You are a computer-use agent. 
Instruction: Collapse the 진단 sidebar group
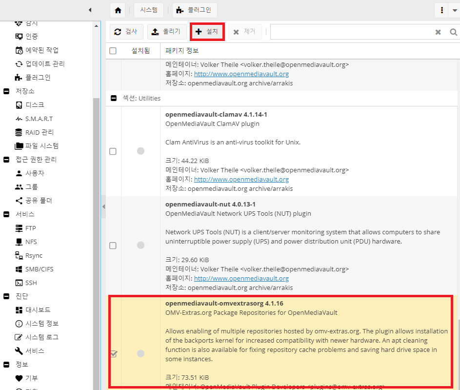(x=6, y=296)
